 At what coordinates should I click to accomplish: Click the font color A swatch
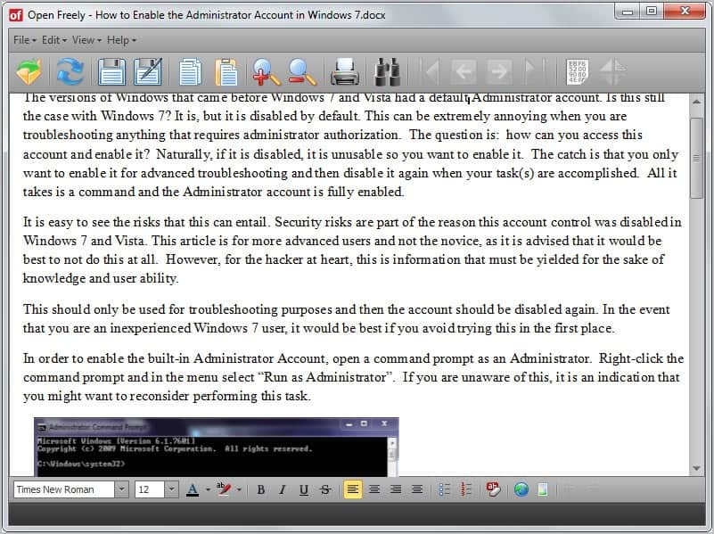click(193, 489)
